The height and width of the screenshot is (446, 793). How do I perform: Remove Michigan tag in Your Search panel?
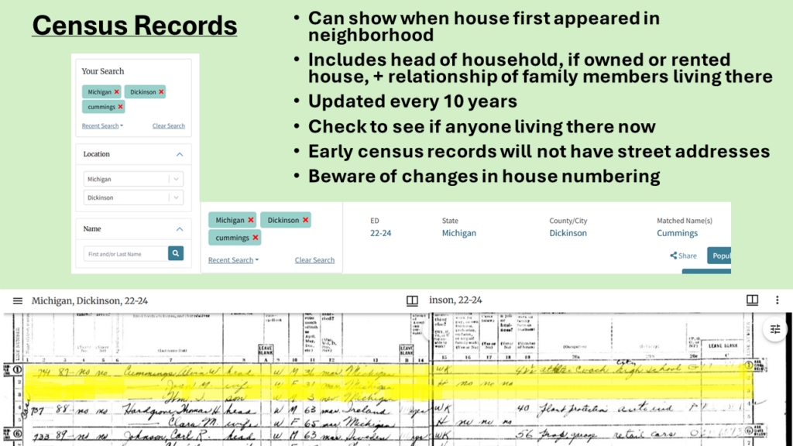point(117,92)
